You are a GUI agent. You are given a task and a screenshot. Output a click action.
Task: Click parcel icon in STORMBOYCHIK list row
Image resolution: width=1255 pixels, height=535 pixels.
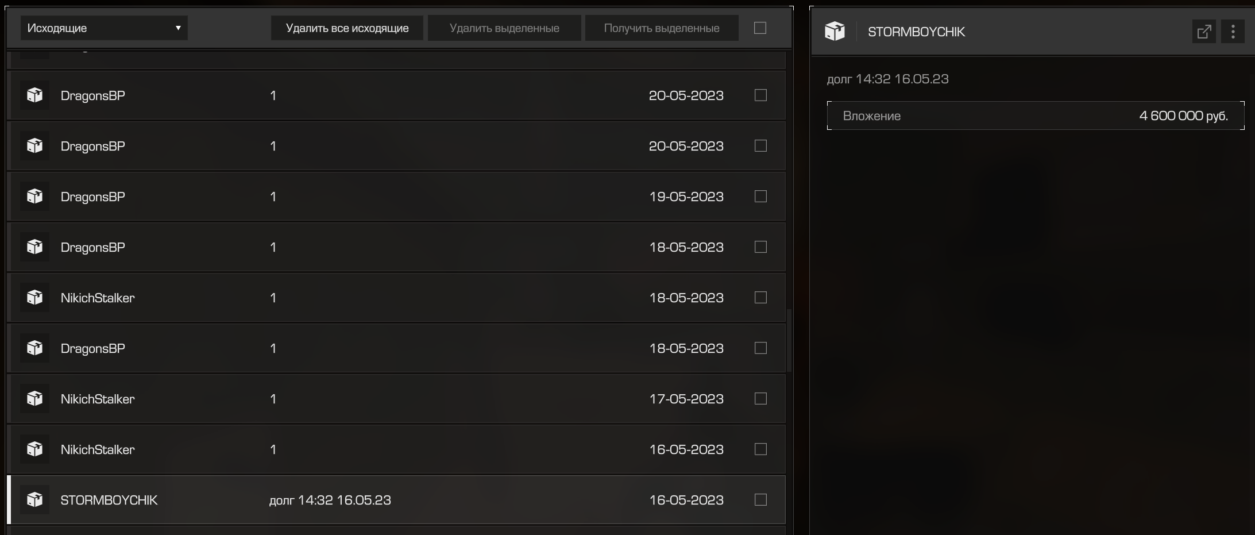pyautogui.click(x=34, y=499)
